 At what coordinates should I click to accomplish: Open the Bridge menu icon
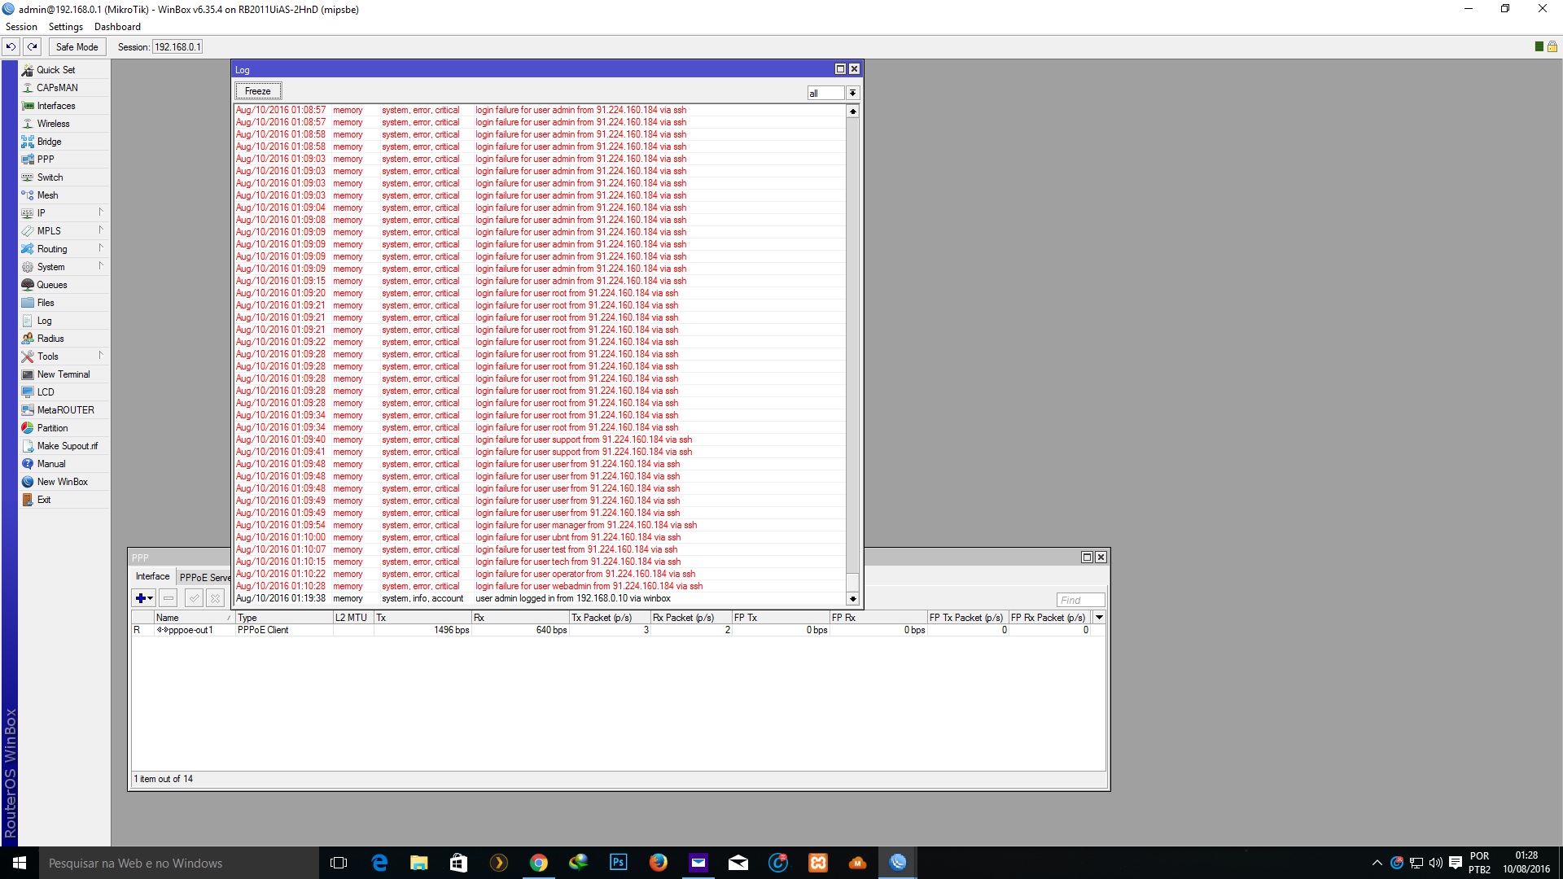coord(28,142)
